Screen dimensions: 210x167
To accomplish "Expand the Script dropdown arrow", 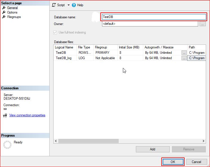I will point(68,5).
